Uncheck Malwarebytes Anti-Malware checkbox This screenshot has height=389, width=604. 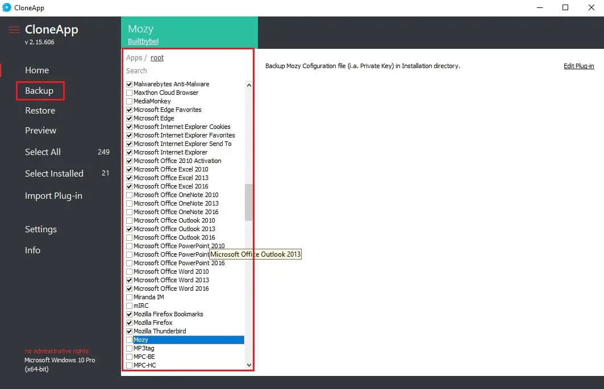point(130,84)
